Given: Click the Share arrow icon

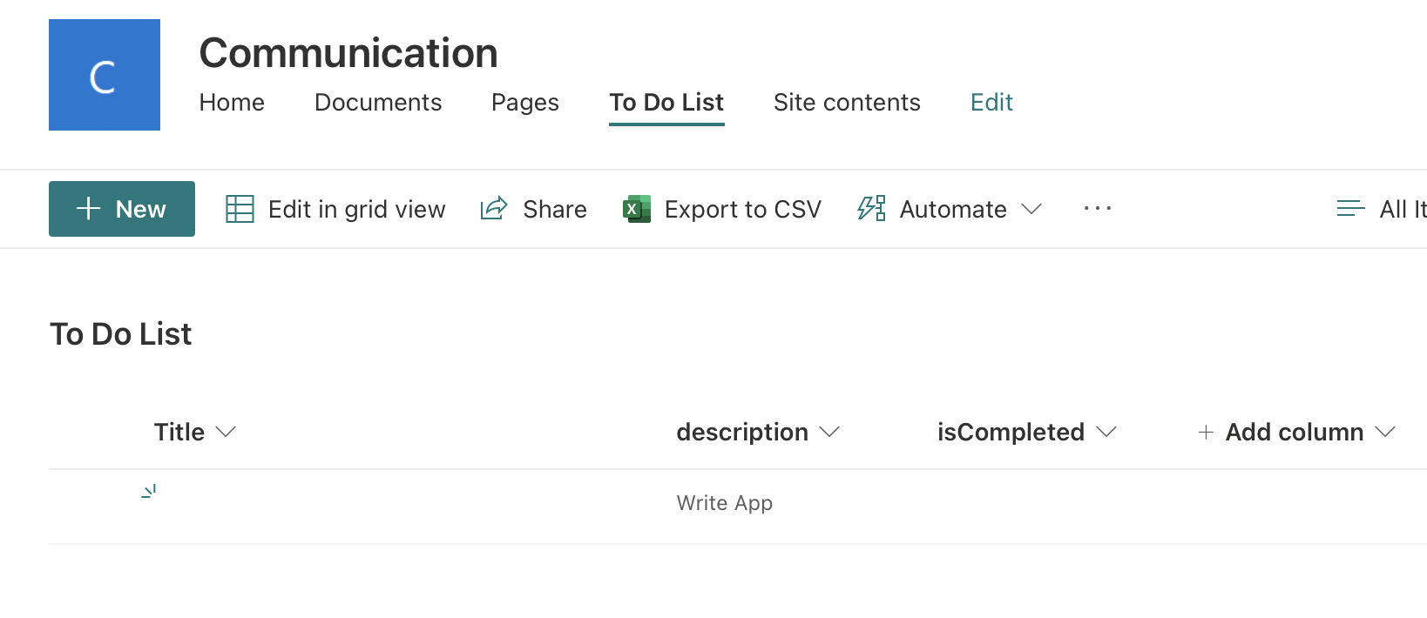Looking at the screenshot, I should point(494,209).
